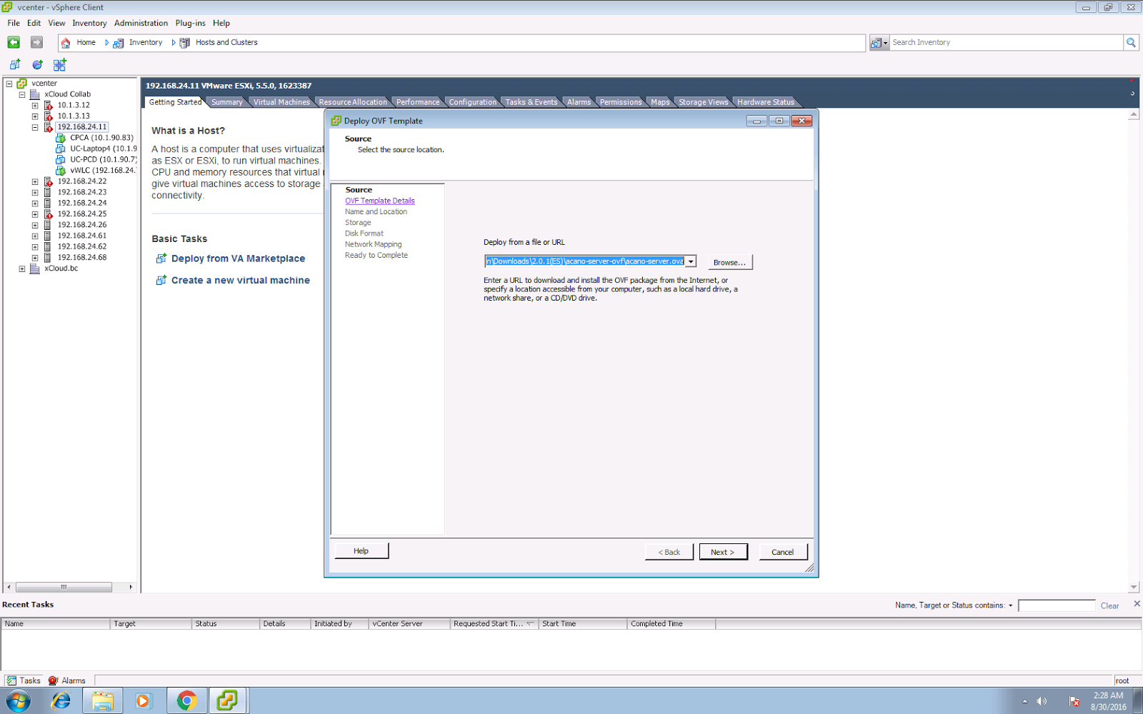1143x714 pixels.
Task: Click the Deploy from VA Marketplace link
Action: [238, 258]
